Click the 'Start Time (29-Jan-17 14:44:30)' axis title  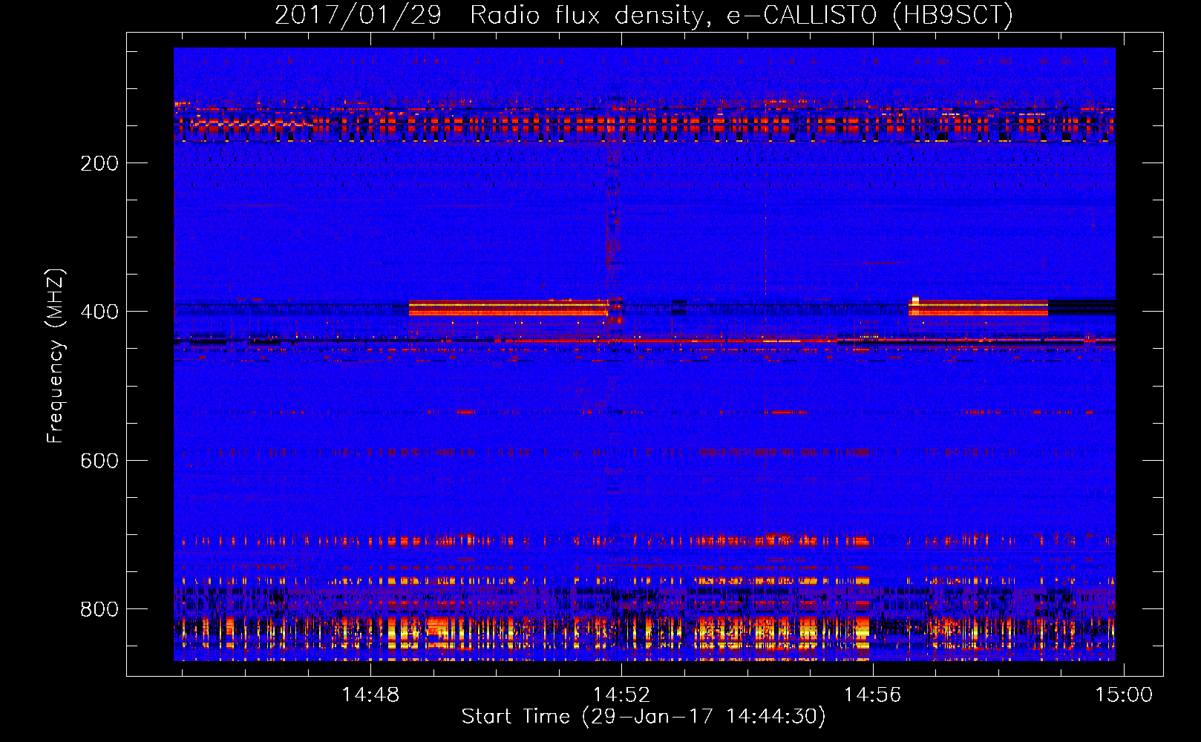coord(644,717)
